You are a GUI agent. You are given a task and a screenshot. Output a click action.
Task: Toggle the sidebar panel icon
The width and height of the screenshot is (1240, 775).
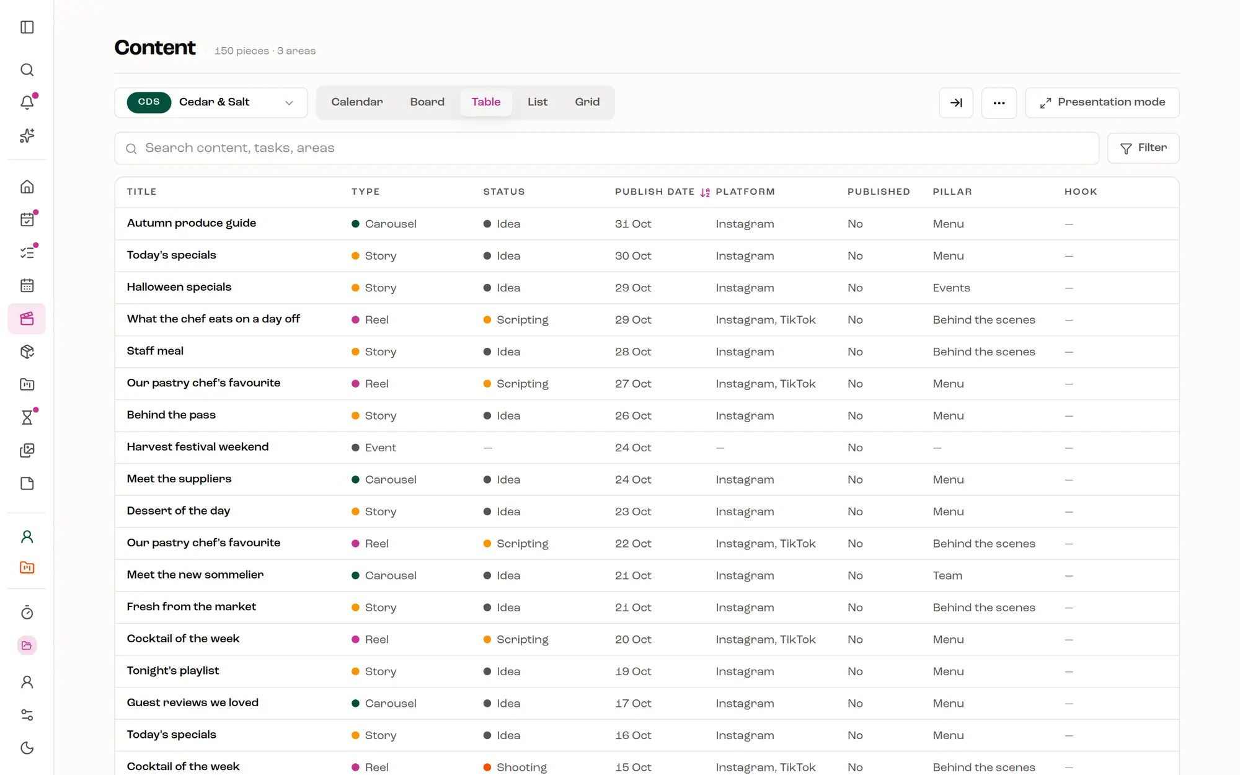point(27,27)
